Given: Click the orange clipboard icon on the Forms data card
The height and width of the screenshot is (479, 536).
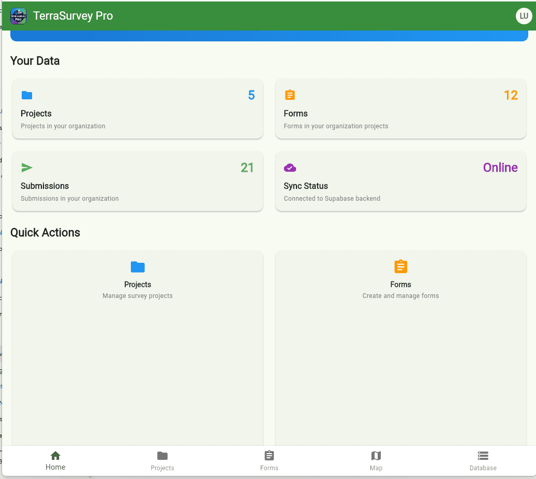Looking at the screenshot, I should [x=290, y=95].
